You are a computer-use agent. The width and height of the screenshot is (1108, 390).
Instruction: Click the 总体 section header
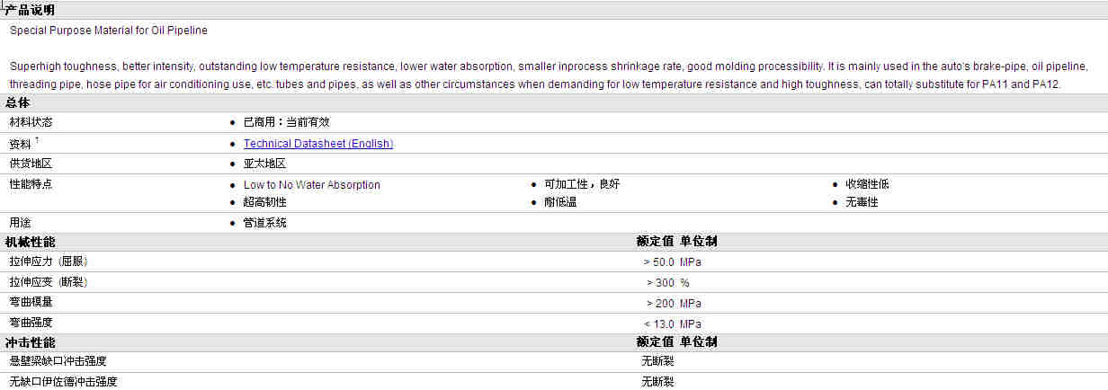(x=18, y=103)
